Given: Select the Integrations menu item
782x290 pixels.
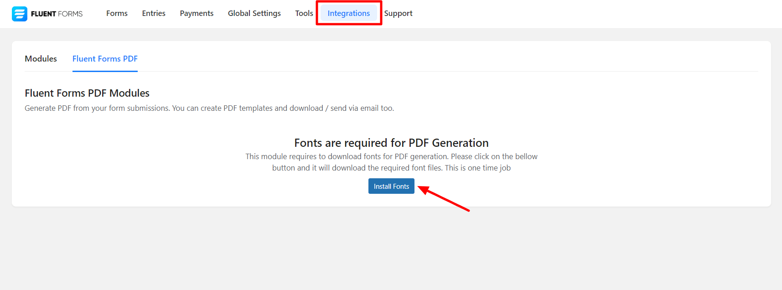Looking at the screenshot, I should pos(348,13).
